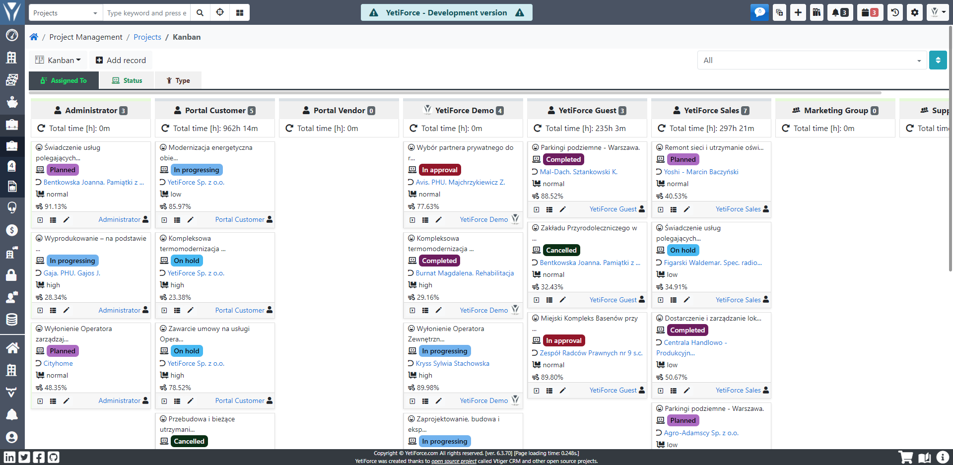Screen dimensions: 953x465
Task: Open the global search grid icon
Action: click(x=240, y=13)
